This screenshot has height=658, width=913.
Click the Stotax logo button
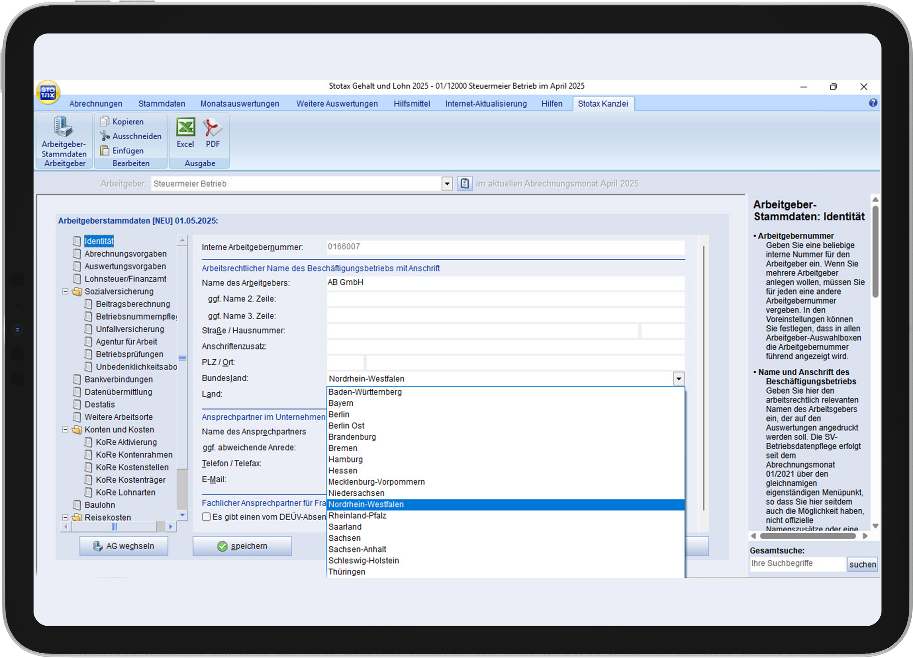pyautogui.click(x=48, y=92)
